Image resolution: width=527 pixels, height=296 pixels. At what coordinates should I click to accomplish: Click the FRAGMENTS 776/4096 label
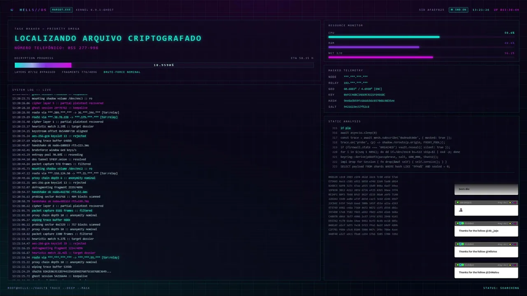79,72
